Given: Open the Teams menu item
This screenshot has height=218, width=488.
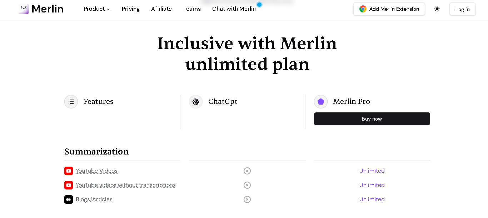Looking at the screenshot, I should point(192,9).
